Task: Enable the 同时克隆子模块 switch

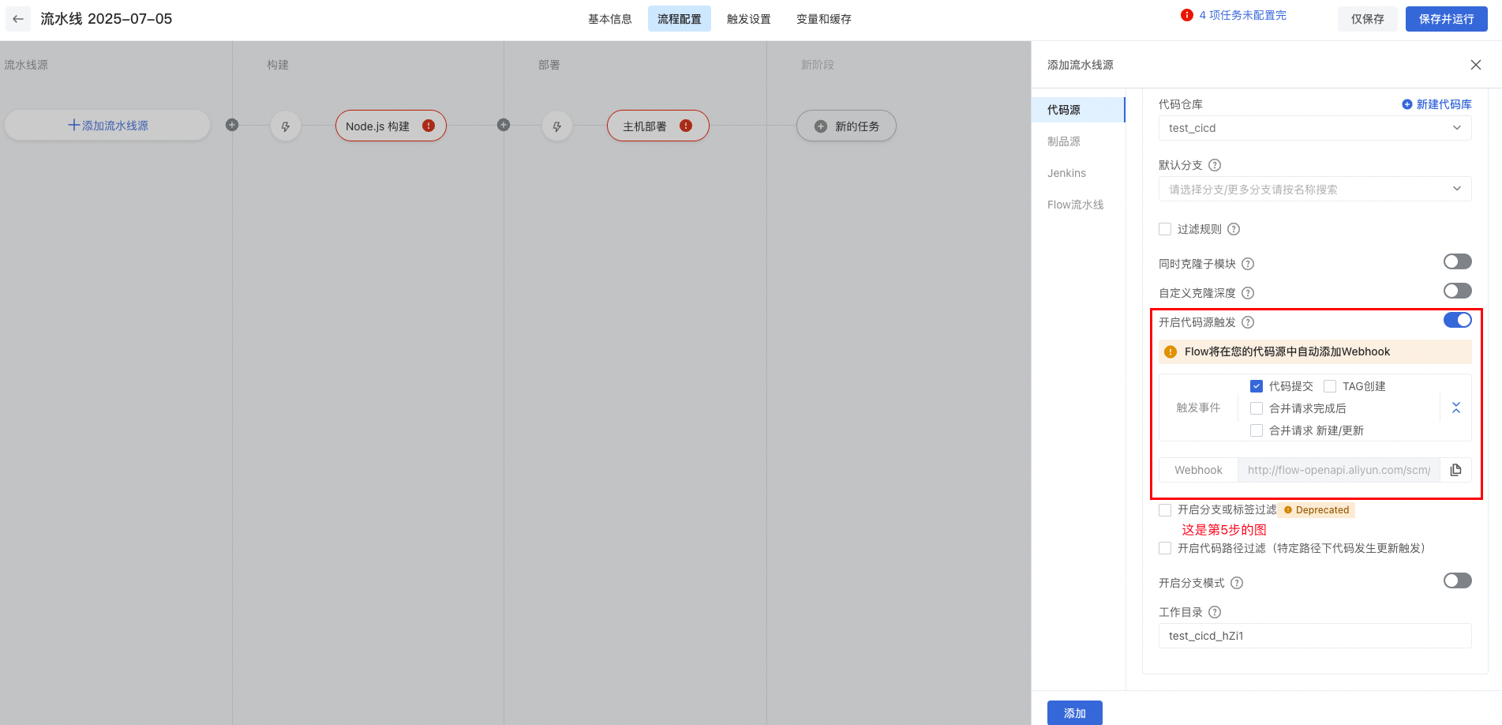Action: click(x=1457, y=261)
